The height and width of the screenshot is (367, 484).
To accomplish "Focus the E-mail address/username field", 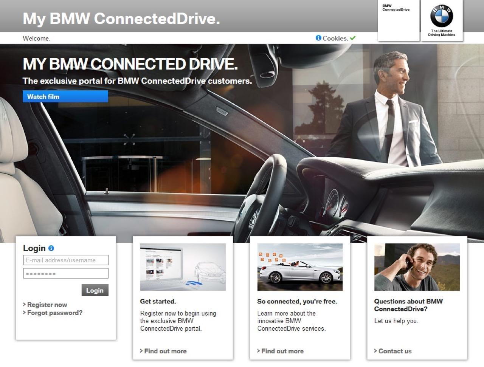I will 66,260.
